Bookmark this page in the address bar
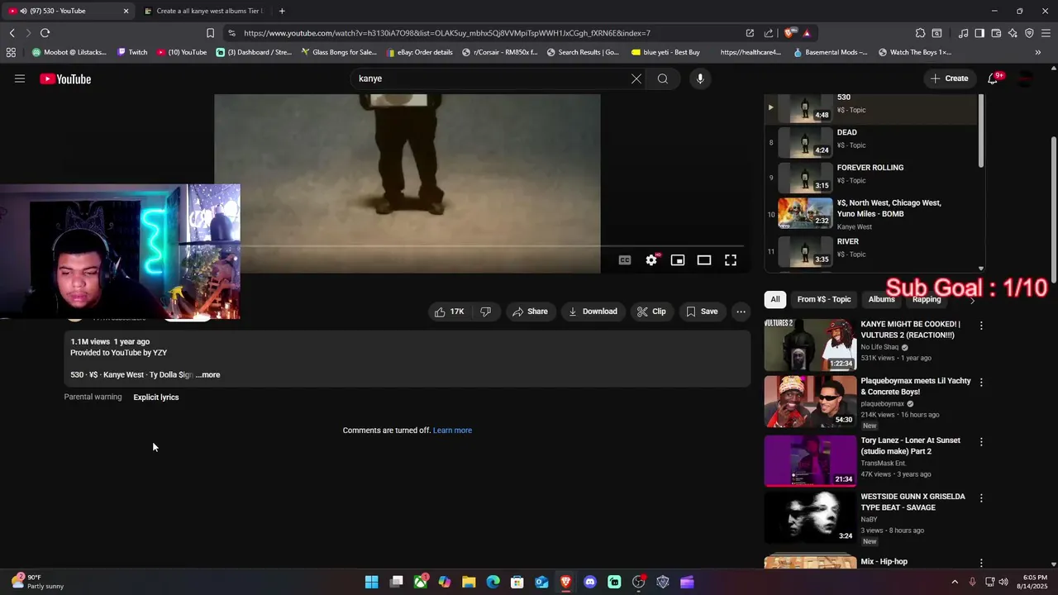 [x=210, y=33]
